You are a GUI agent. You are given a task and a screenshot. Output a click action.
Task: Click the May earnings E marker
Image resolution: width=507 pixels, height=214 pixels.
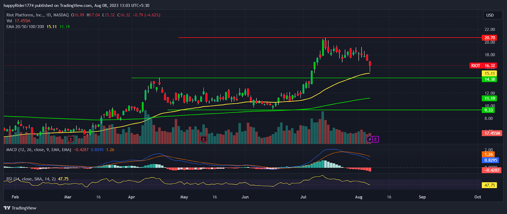tap(203, 139)
